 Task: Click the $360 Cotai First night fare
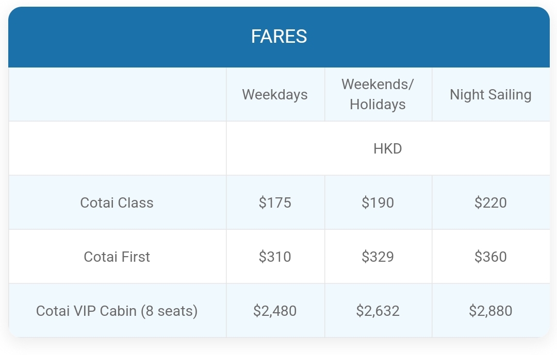[490, 257]
